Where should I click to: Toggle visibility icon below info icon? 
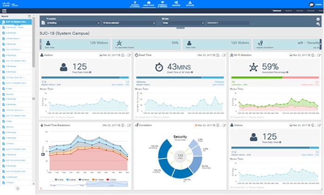click(318, 24)
